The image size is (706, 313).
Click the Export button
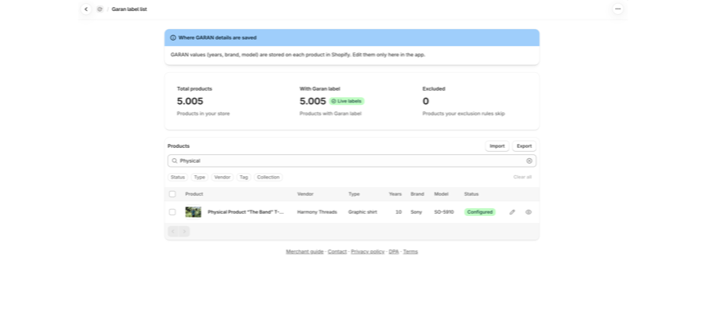coord(524,146)
